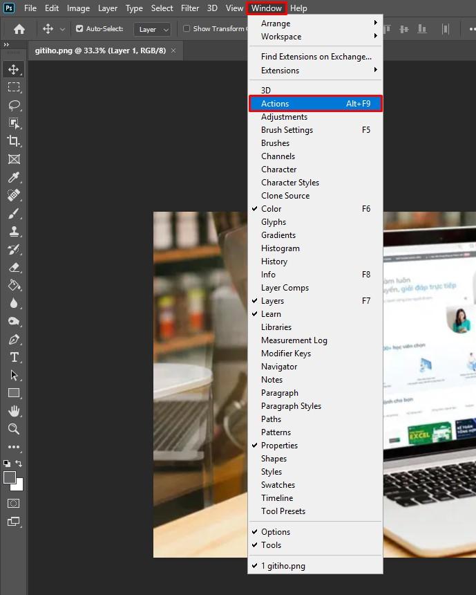Toggle the Tools panel entry
Image resolution: width=476 pixels, height=595 pixels.
[315, 545]
